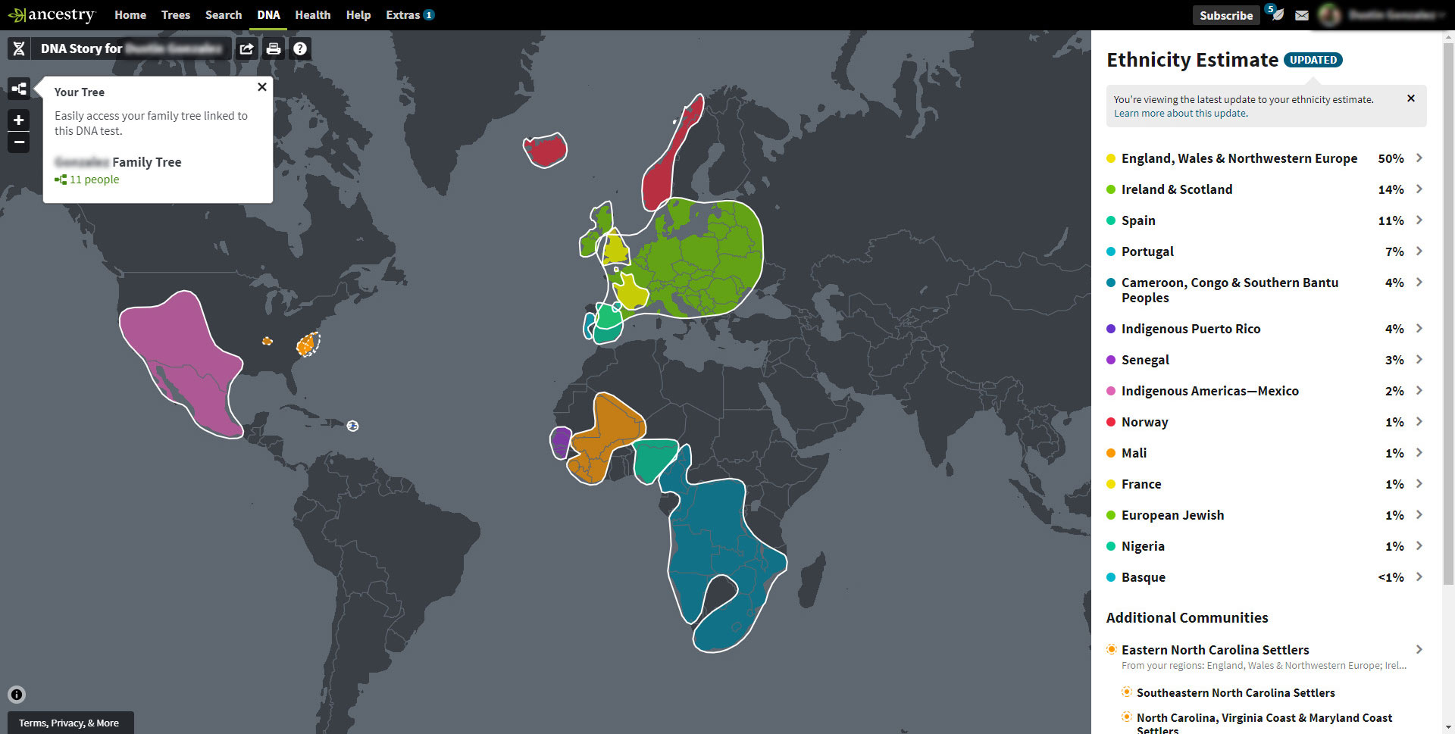Screen dimensions: 1455x734
Task: Open the help question mark icon
Action: pyautogui.click(x=300, y=49)
